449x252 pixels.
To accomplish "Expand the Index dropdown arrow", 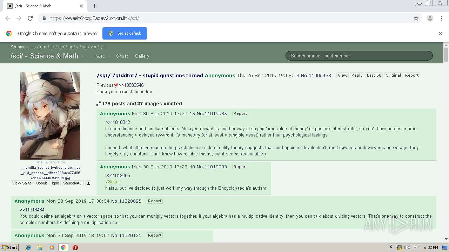I will click(109, 56).
